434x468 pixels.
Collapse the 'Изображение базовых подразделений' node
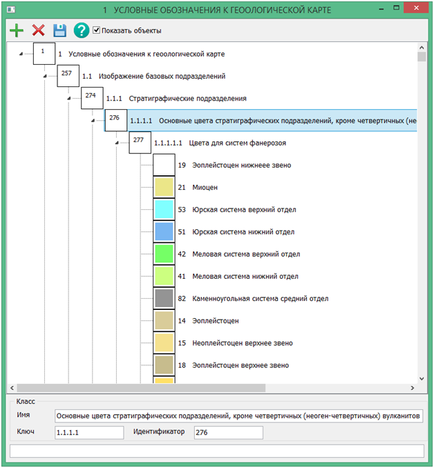(x=45, y=76)
